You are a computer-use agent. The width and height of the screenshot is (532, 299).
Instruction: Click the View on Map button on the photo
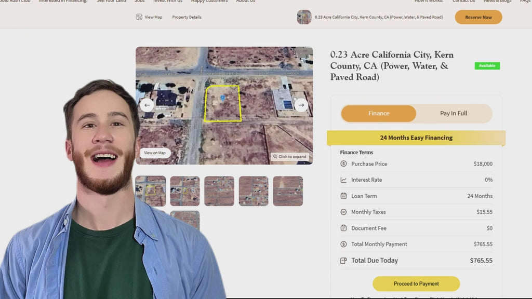[x=155, y=153]
